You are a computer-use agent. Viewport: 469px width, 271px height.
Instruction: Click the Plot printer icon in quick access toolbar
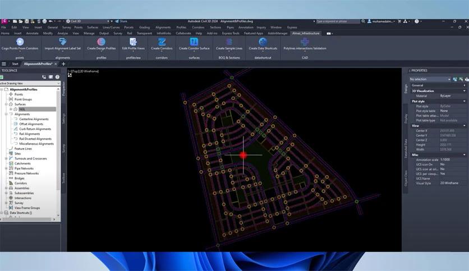click(44, 21)
